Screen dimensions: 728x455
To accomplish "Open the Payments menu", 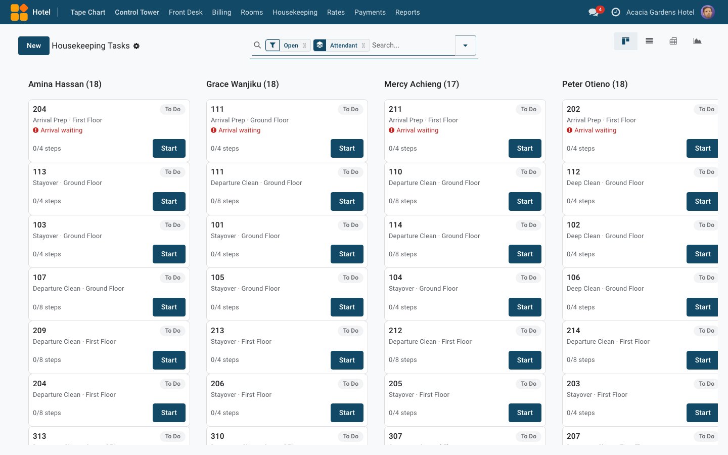I will 370,12.
